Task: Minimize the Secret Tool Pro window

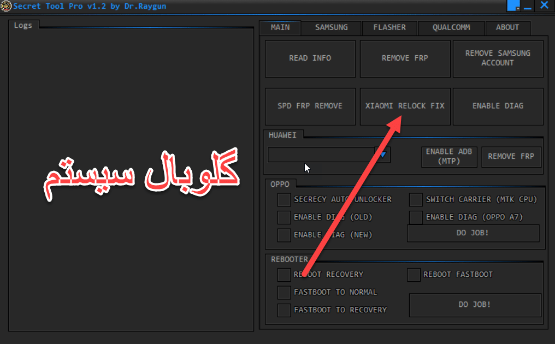Action: coord(527,7)
